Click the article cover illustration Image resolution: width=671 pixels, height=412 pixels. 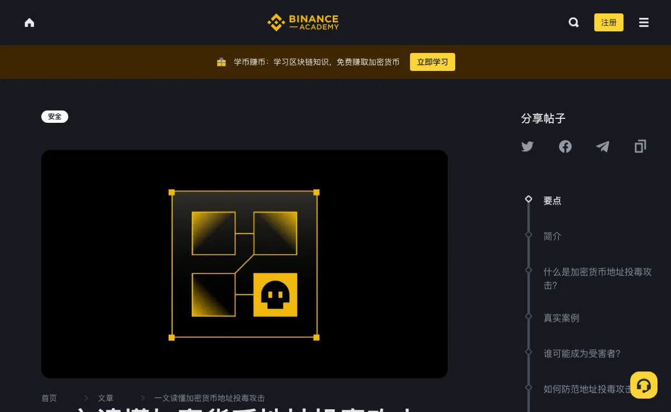coord(244,264)
